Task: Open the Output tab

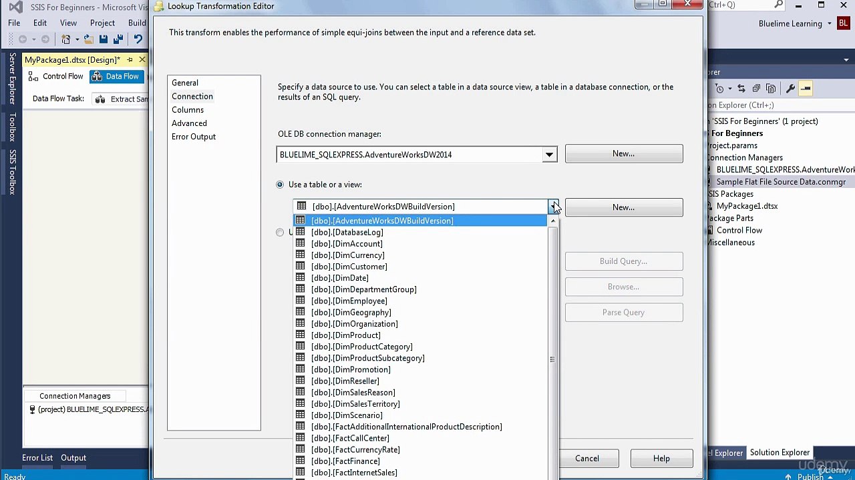Action: pyautogui.click(x=73, y=458)
